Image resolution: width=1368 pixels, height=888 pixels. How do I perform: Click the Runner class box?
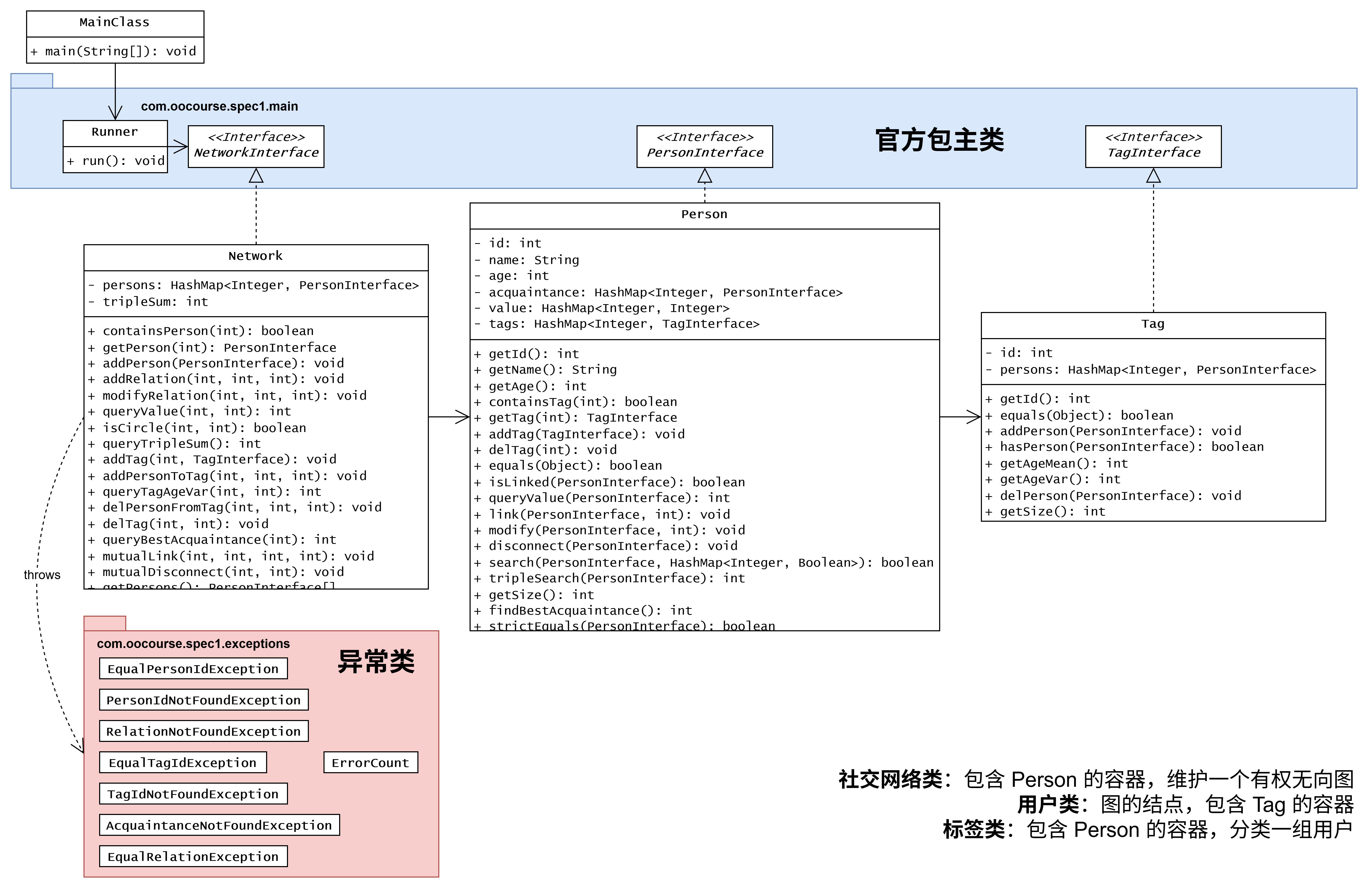(115, 132)
